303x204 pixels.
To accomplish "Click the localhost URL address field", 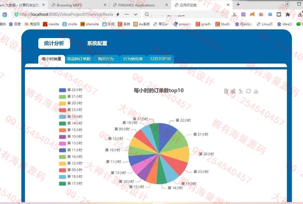I will 66,14.
